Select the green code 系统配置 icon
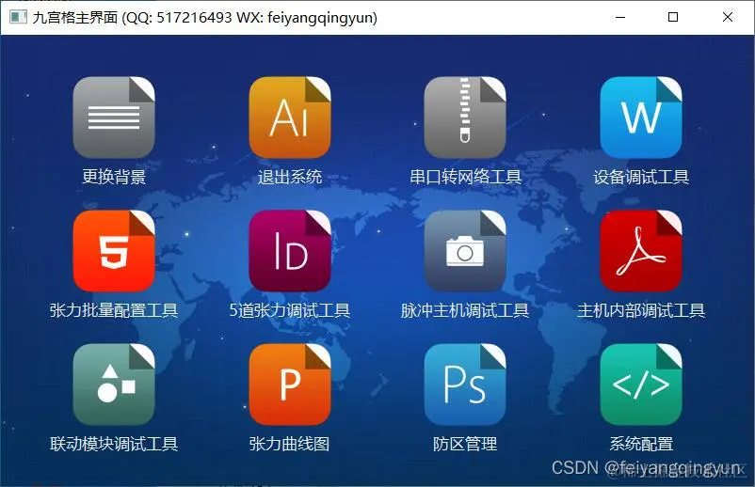 point(640,385)
